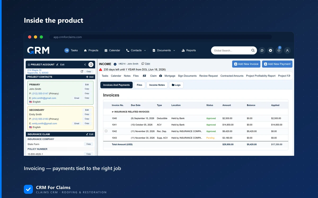
Task: Copy the 214 Maple St address
Action: [89, 72]
